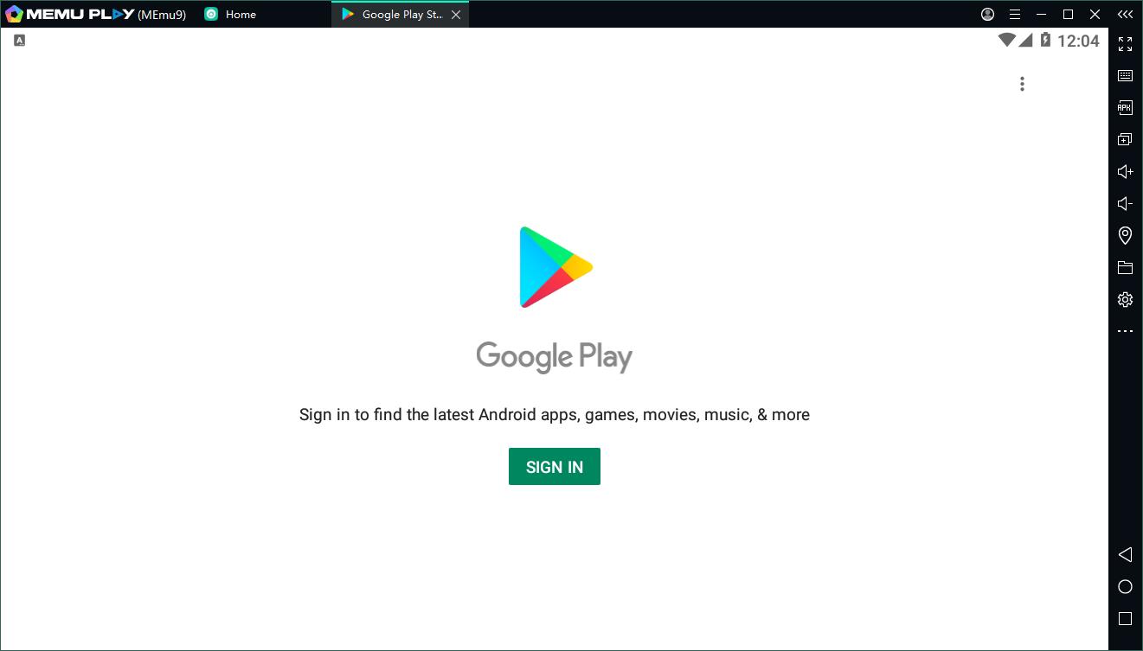This screenshot has width=1143, height=651.
Task: Expand more sidebar tools with three dots
Action: pyautogui.click(x=1125, y=331)
